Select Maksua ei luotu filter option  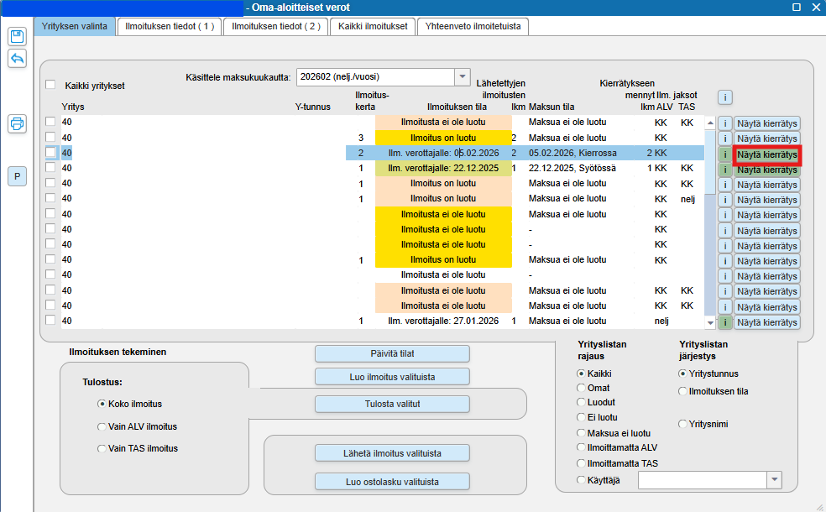(x=581, y=433)
